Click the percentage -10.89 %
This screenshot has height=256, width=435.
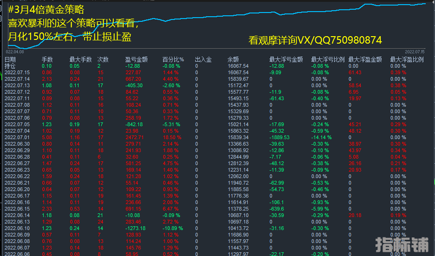point(173,228)
